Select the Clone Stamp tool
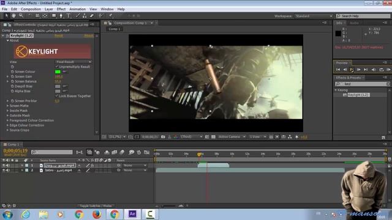Viewport: 392px width, 220px height. click(x=85, y=16)
